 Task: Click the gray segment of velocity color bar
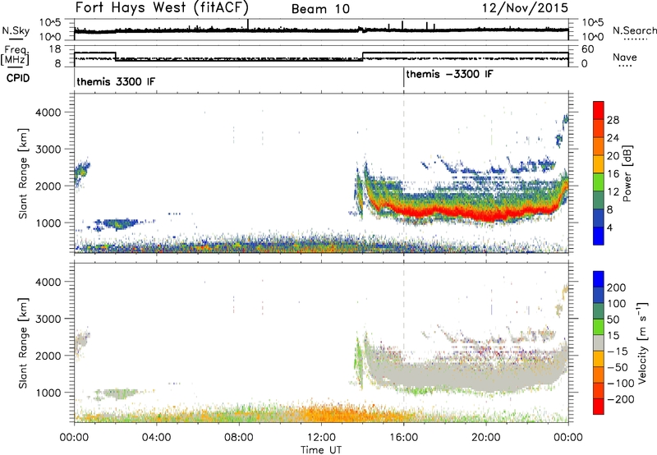[x=599, y=342]
